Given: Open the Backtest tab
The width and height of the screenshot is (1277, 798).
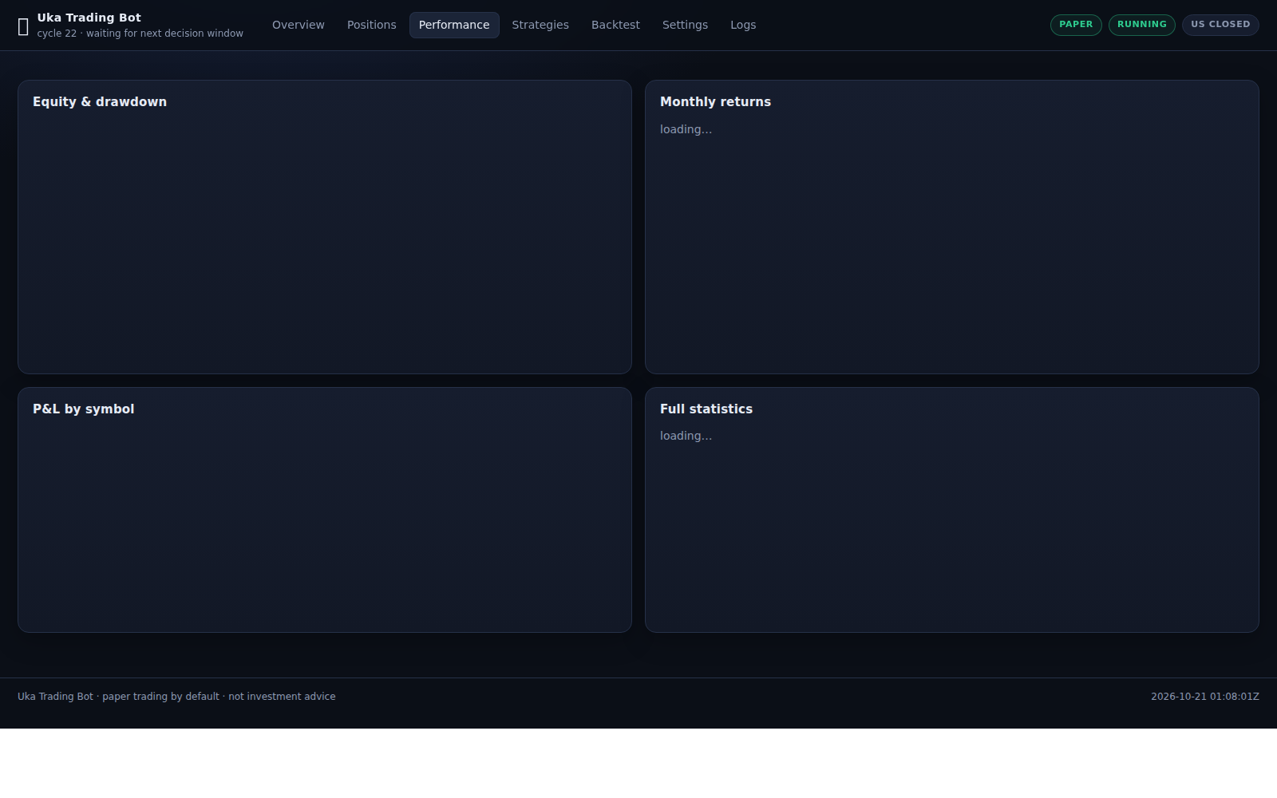Looking at the screenshot, I should [615, 25].
